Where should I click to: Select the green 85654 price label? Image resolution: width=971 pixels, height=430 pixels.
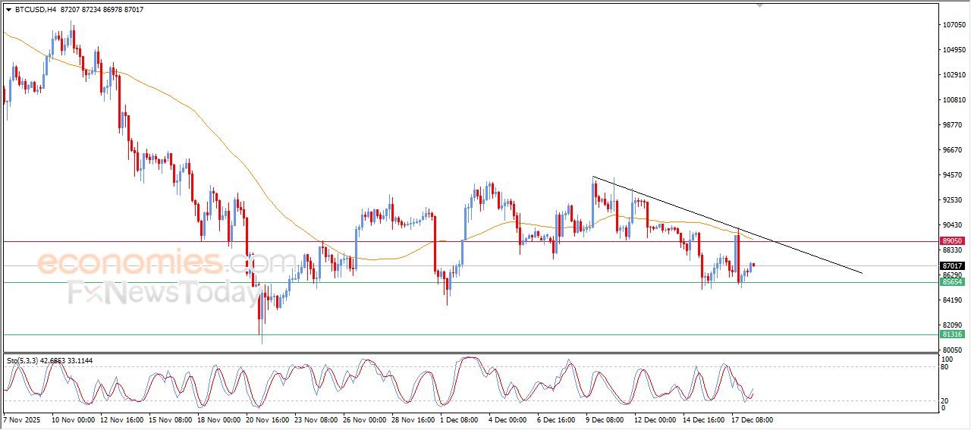(x=952, y=281)
